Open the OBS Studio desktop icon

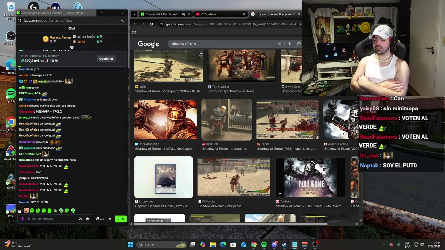click(11, 38)
